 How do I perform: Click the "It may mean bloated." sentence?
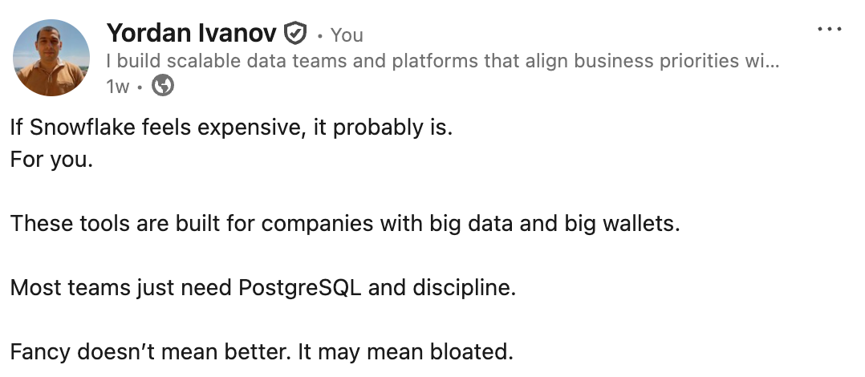point(405,351)
